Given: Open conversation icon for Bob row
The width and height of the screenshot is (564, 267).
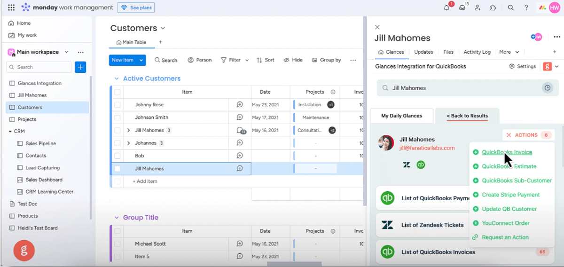Looking at the screenshot, I should 240,156.
